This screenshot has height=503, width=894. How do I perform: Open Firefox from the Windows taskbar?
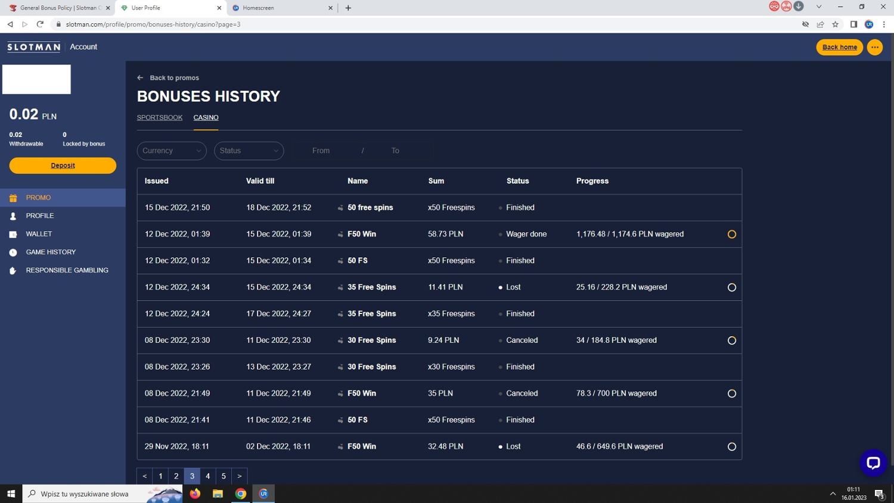195,493
